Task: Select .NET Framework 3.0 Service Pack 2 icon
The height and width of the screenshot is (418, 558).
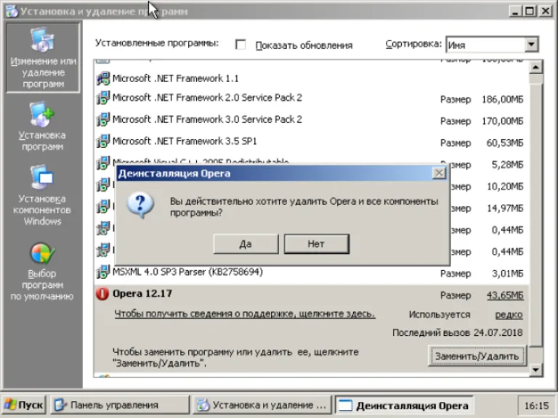Action: click(x=103, y=120)
